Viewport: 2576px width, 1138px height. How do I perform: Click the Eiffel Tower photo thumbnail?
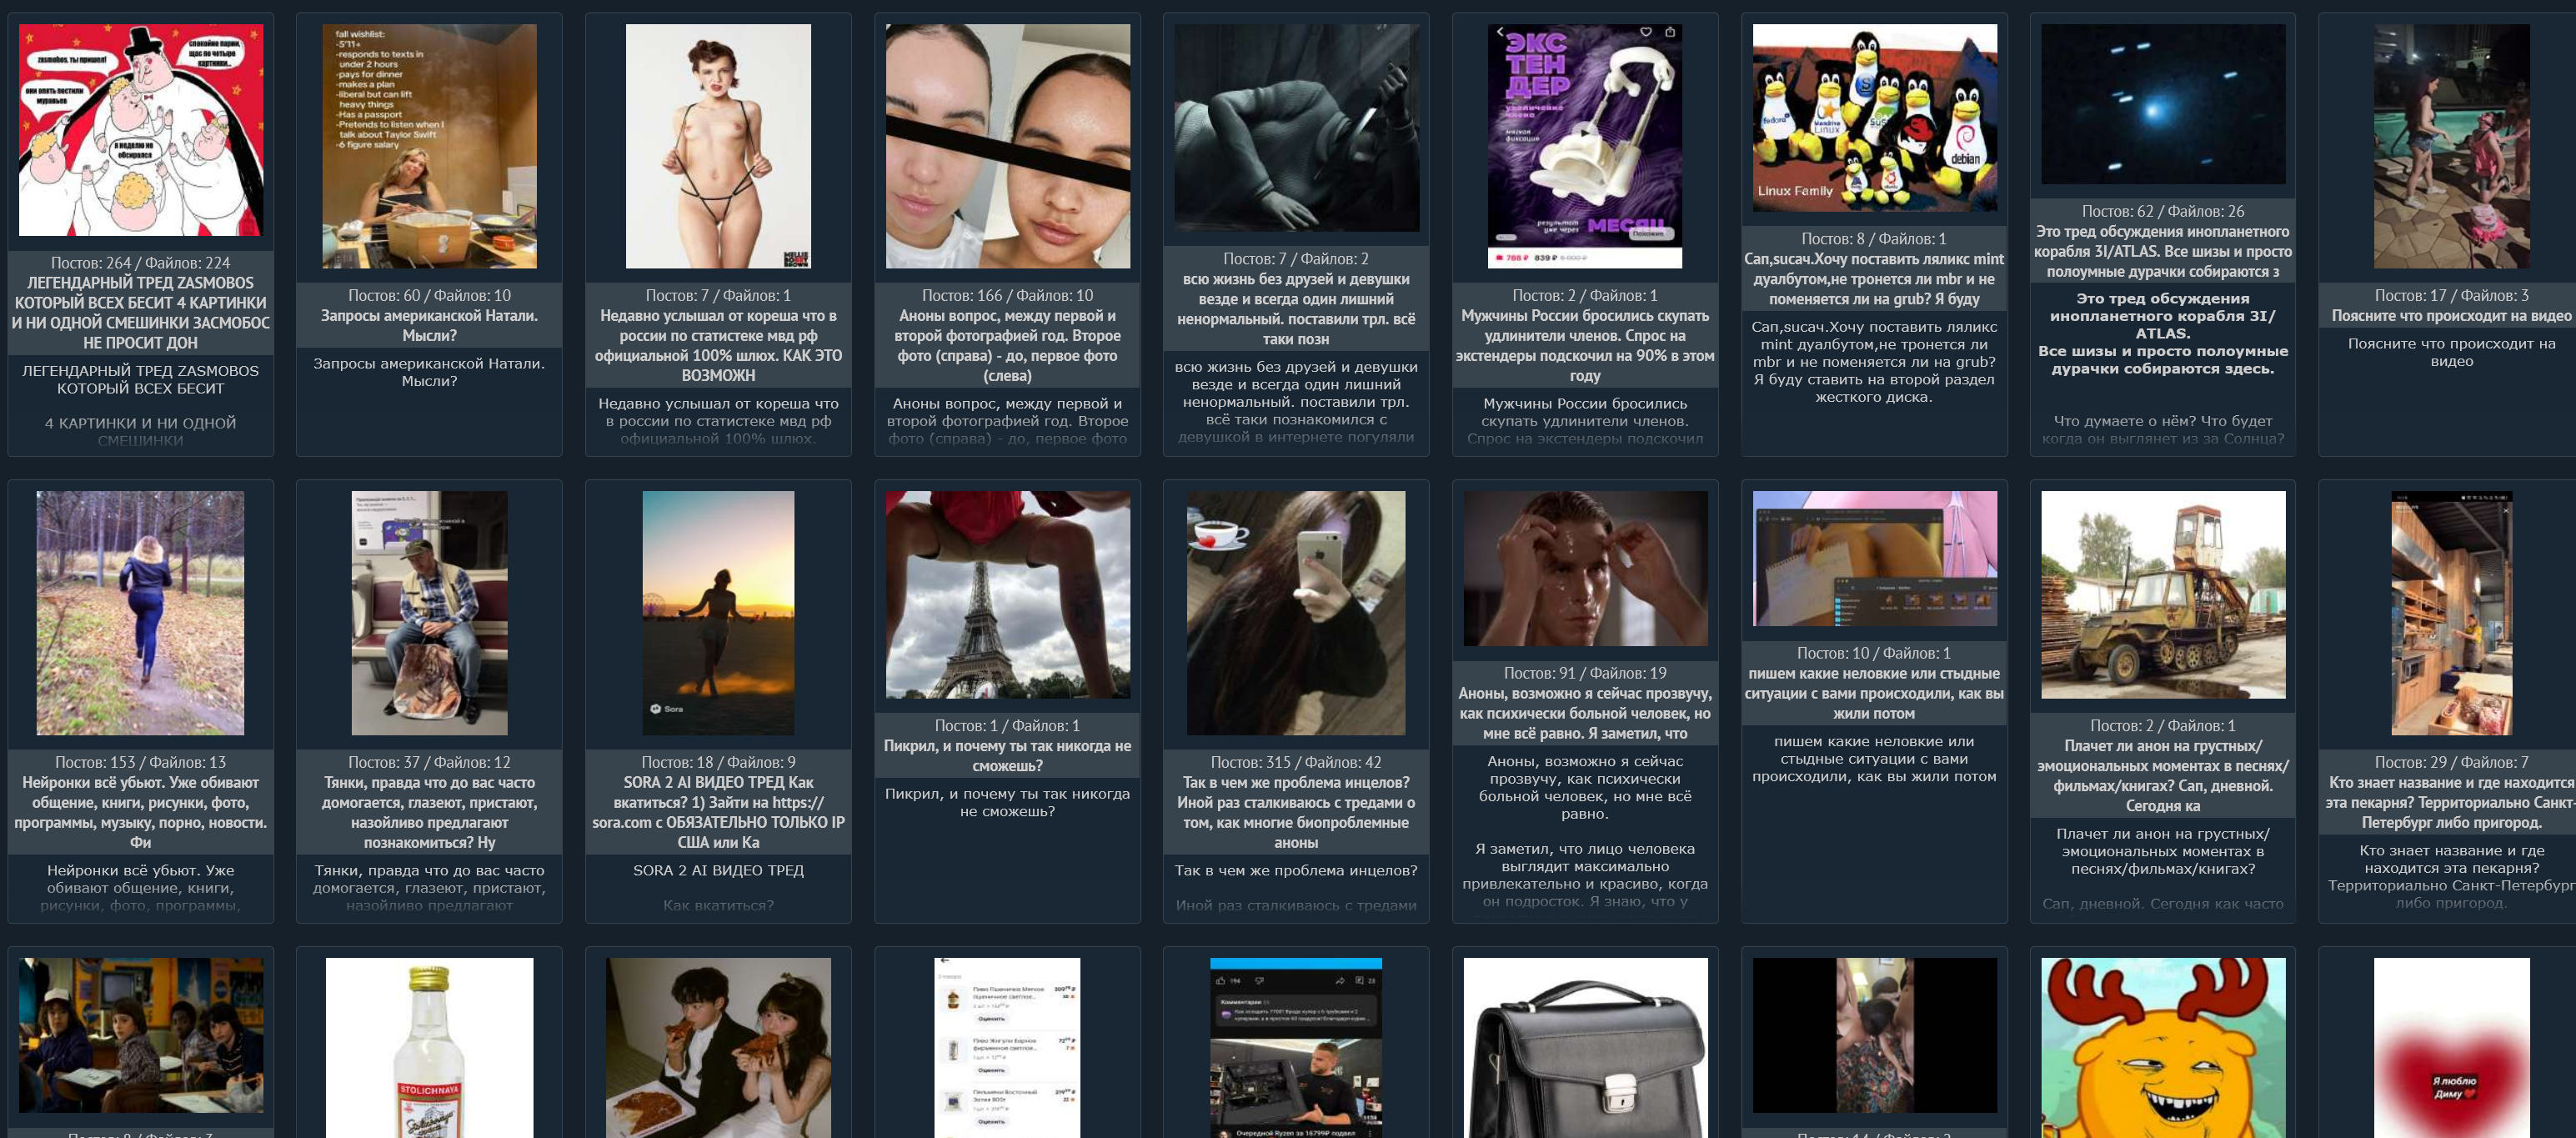(1007, 594)
